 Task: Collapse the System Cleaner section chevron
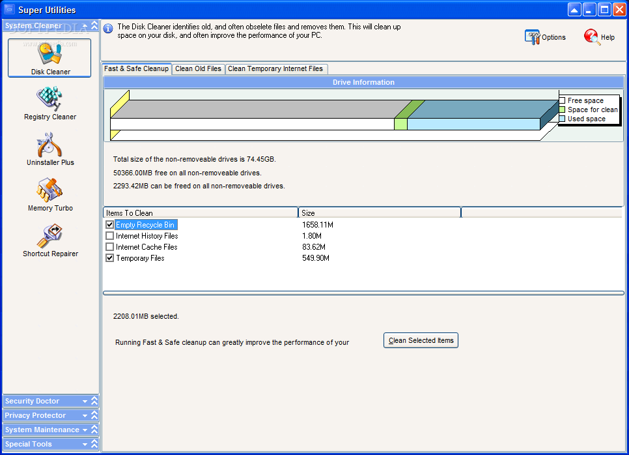pyautogui.click(x=94, y=25)
